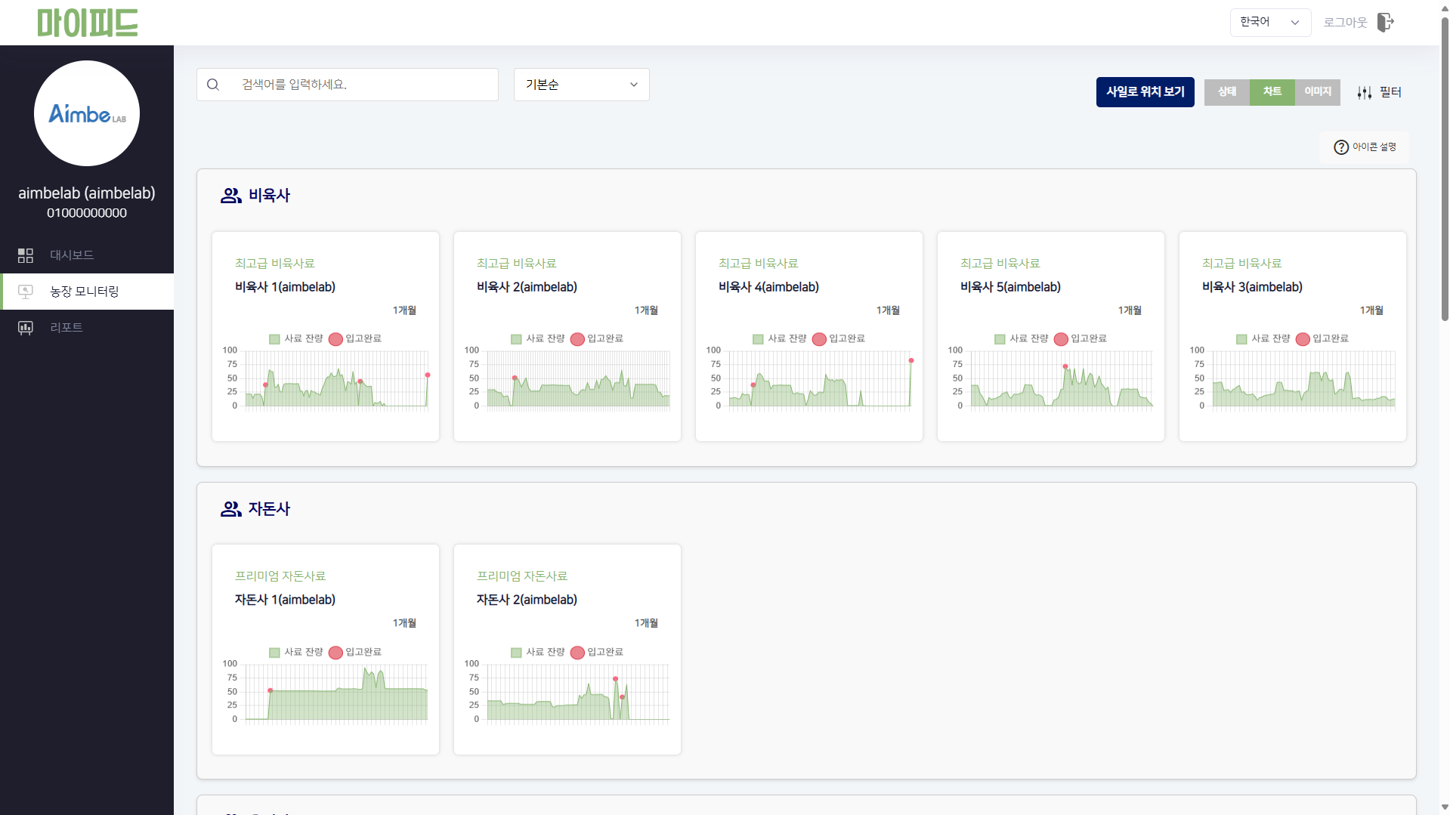Click the 마이피드 logo link
1450x815 pixels.
point(88,23)
